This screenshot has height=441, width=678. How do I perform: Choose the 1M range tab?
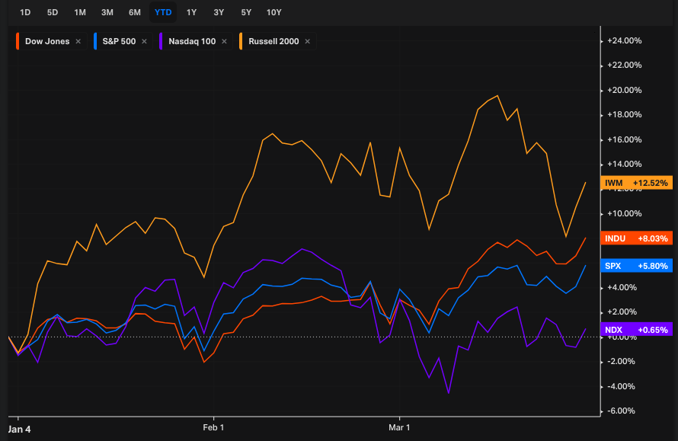tap(80, 12)
